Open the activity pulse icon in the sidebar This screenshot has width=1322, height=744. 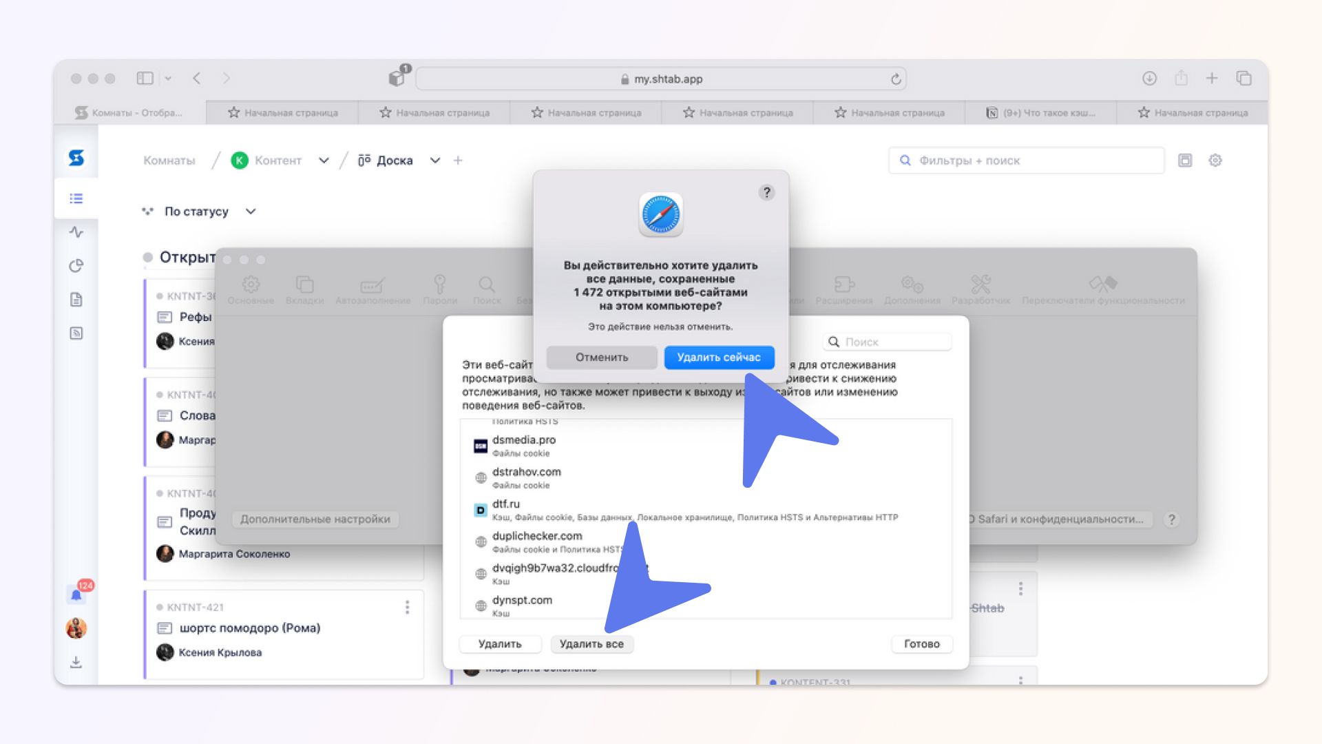76,232
